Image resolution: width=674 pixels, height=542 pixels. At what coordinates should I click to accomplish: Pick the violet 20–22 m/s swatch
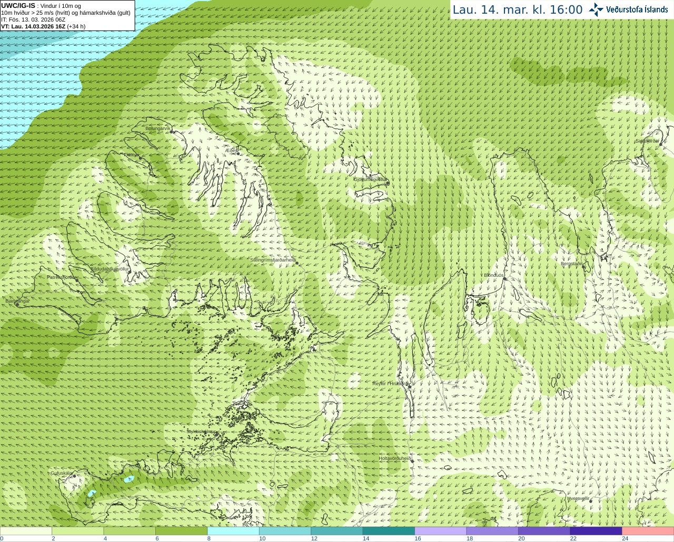click(x=544, y=531)
